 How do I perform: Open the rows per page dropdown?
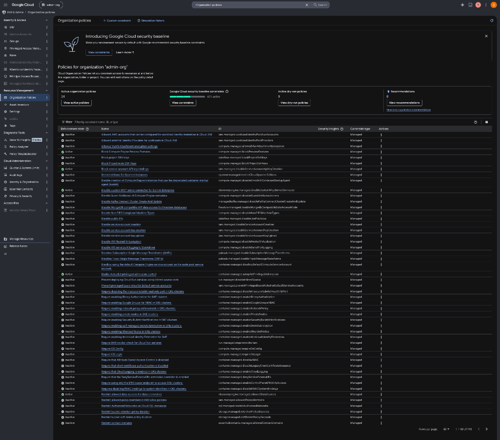pos(446,429)
